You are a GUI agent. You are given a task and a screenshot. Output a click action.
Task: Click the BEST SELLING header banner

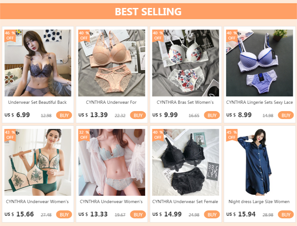148,11
